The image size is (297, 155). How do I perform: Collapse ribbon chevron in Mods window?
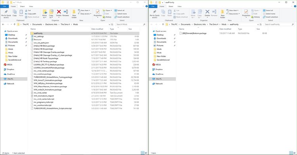coord(143,6)
